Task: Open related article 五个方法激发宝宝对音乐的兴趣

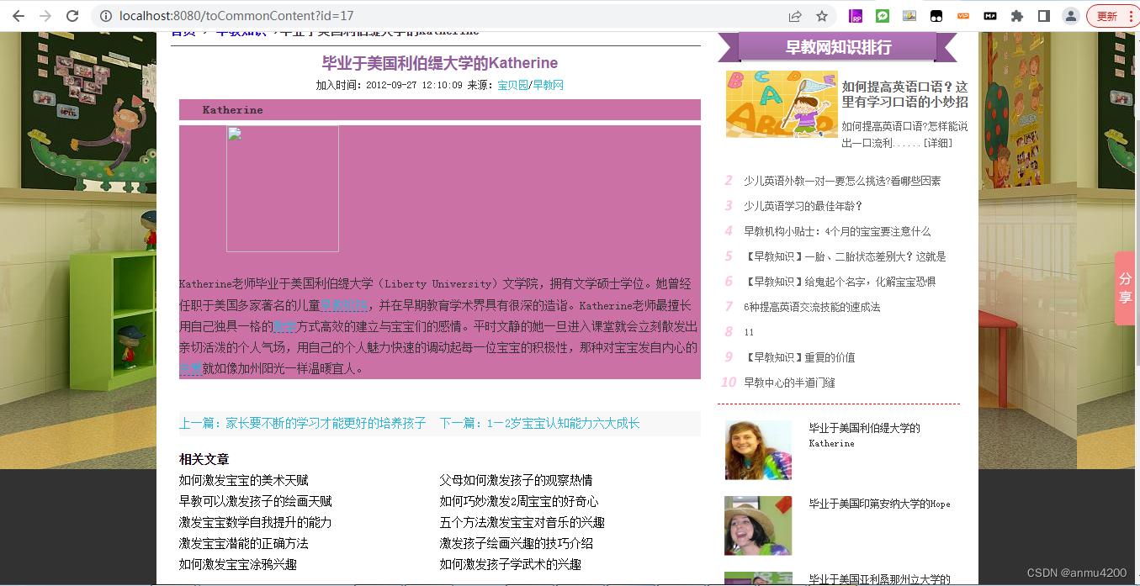Action: tap(522, 522)
